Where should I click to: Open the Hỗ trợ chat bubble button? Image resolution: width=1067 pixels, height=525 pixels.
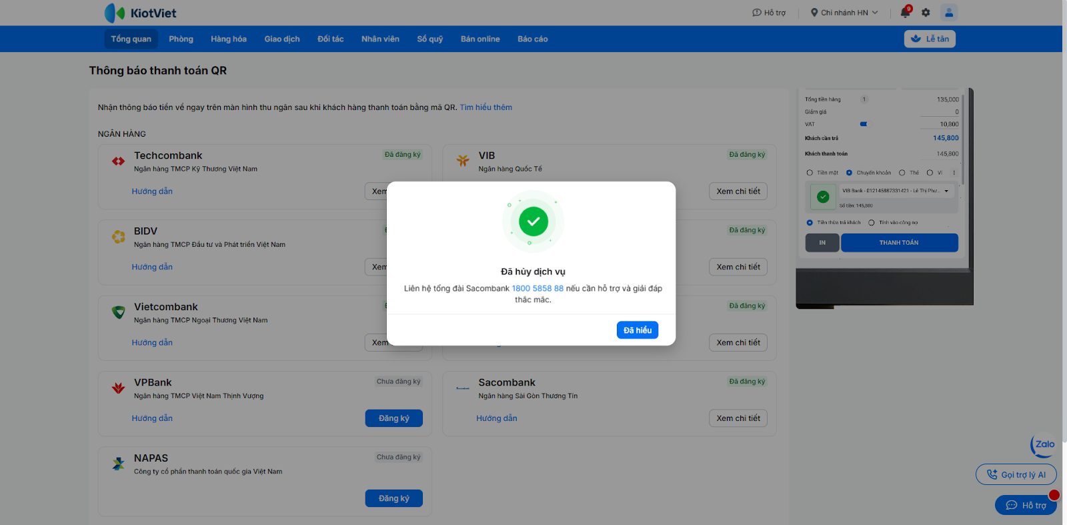tap(1026, 505)
